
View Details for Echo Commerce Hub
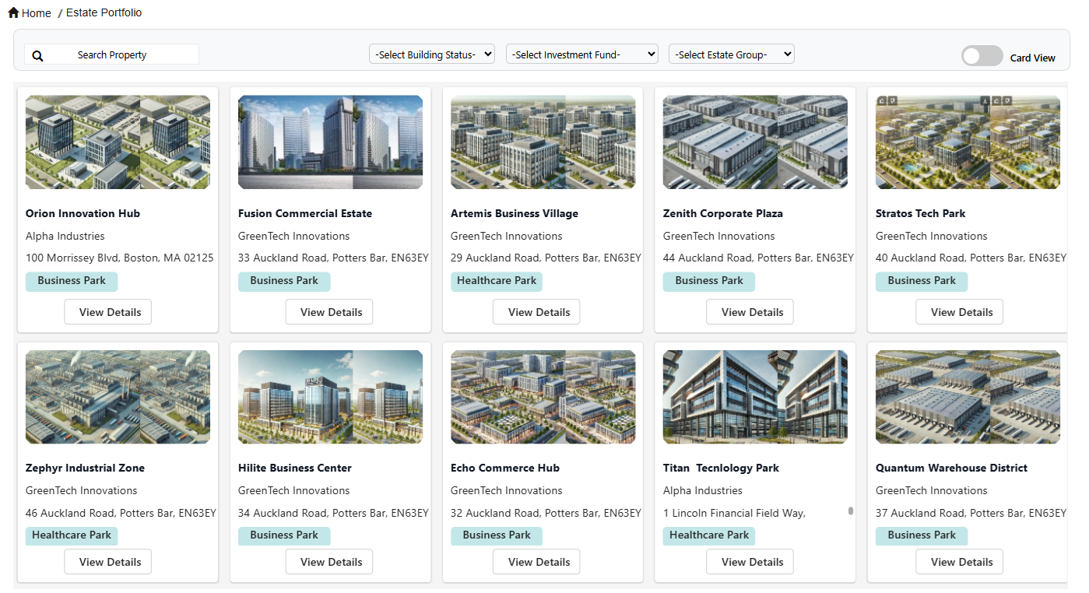(536, 561)
